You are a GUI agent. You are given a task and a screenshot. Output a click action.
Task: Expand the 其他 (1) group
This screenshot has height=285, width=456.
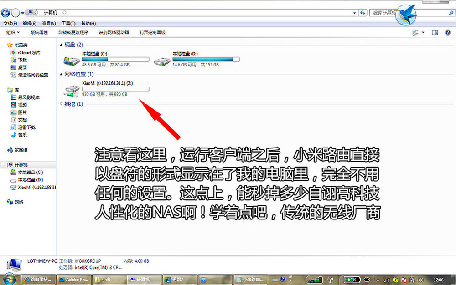(x=61, y=104)
